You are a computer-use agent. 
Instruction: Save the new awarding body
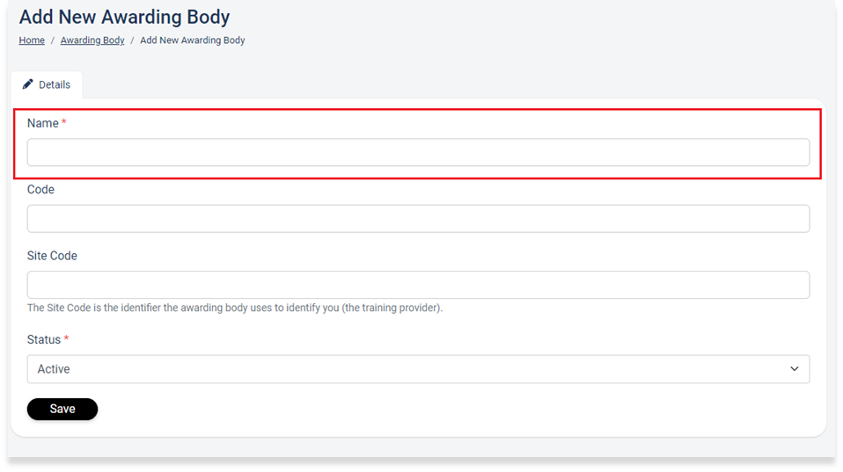tap(62, 410)
